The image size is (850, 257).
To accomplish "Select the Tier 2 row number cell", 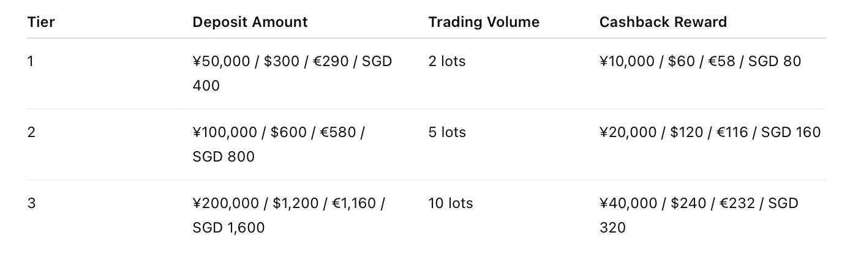I will (x=31, y=132).
